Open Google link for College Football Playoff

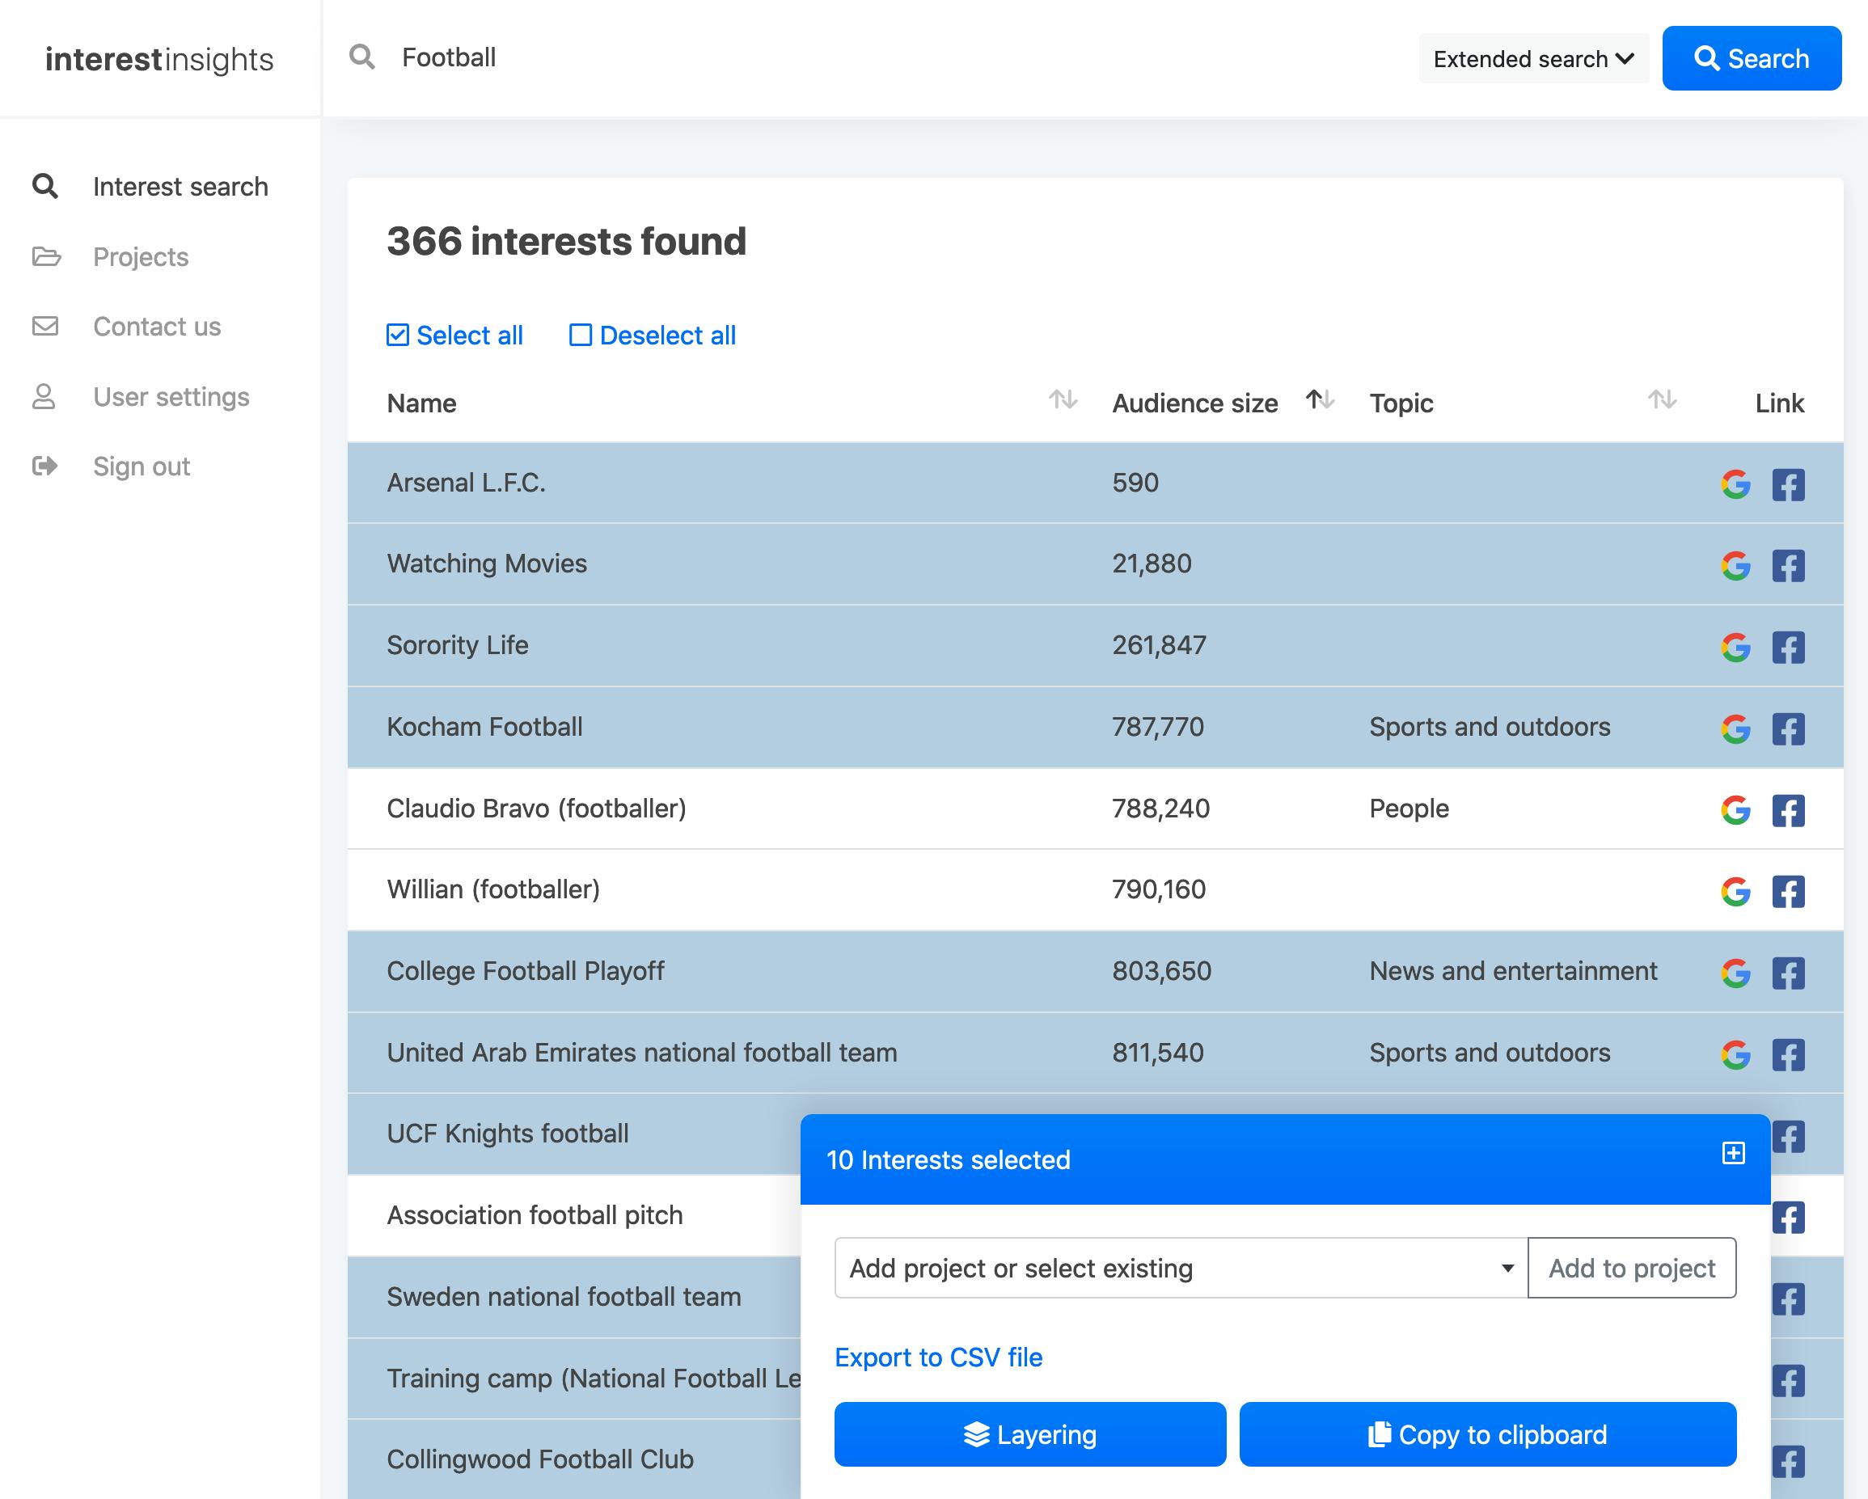(1735, 973)
